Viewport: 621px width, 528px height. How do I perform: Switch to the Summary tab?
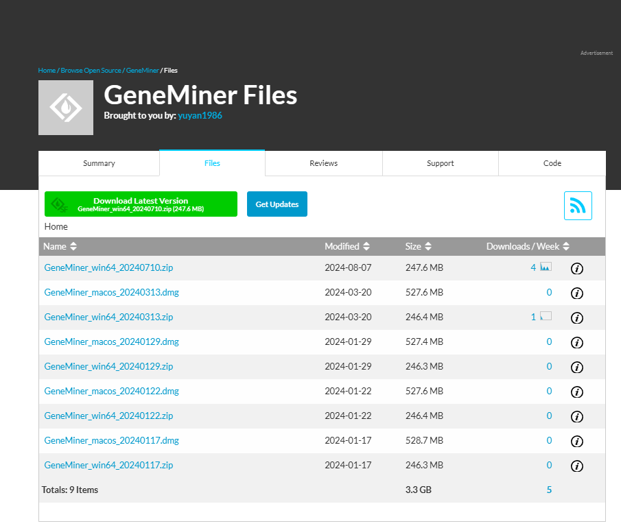pos(99,163)
